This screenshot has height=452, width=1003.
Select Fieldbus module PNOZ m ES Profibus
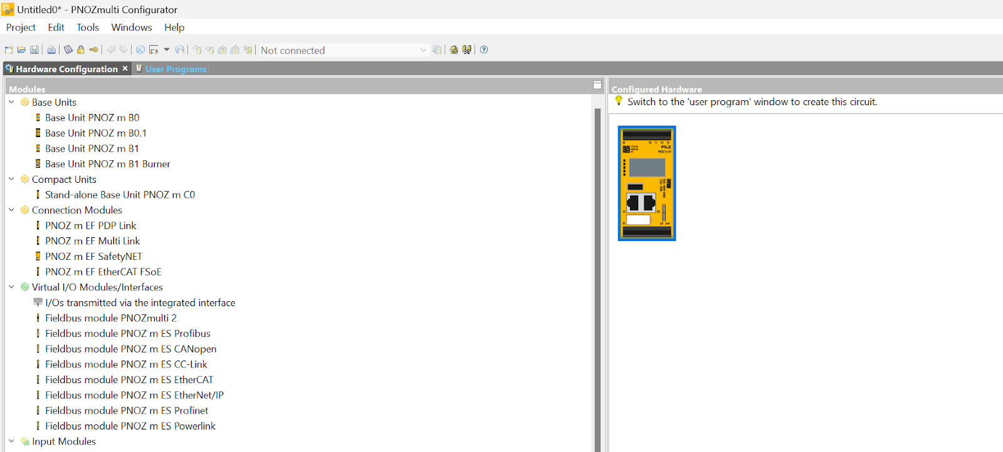point(128,334)
